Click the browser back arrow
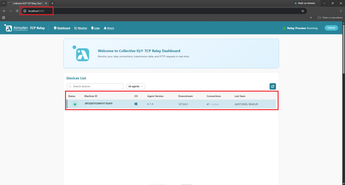345x185 pixels. pyautogui.click(x=4, y=11)
